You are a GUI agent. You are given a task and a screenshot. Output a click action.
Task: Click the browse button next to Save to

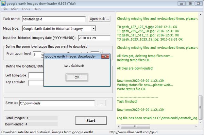coord(101,103)
